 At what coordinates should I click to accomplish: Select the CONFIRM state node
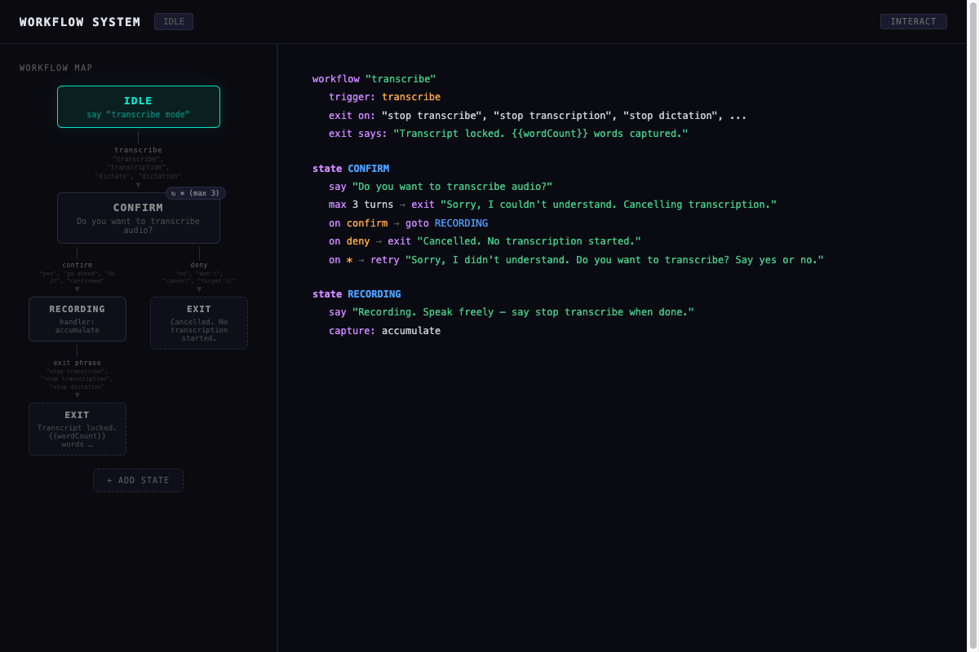138,218
